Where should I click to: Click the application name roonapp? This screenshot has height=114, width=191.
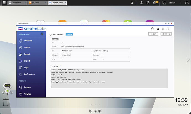(x=105, y=51)
